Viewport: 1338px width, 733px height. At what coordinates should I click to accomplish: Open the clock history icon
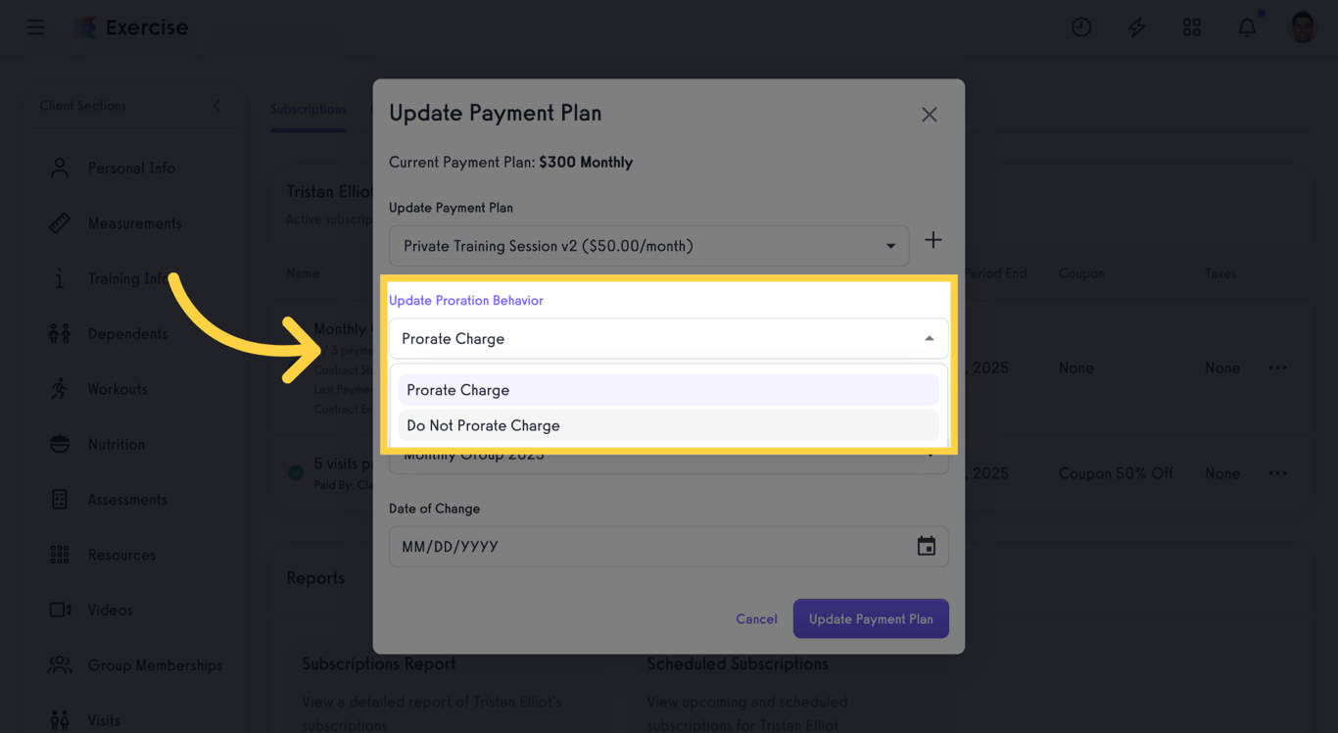[1081, 27]
